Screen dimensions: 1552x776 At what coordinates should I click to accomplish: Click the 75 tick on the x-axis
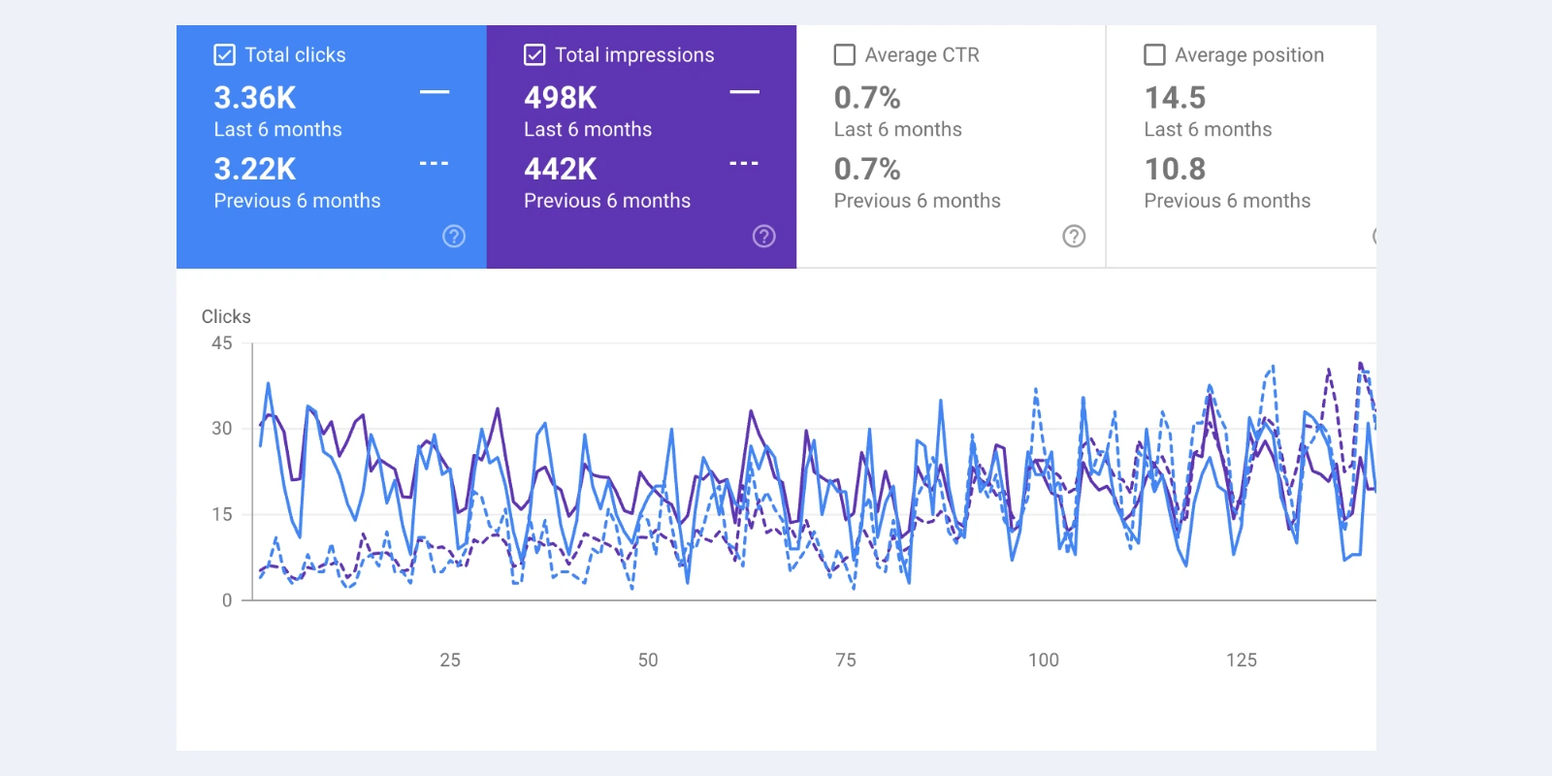point(846,660)
